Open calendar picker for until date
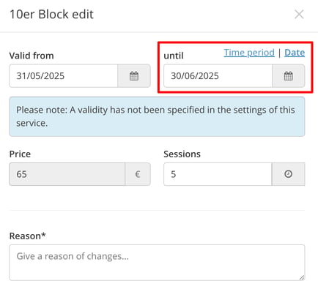318x300 pixels. (x=288, y=76)
